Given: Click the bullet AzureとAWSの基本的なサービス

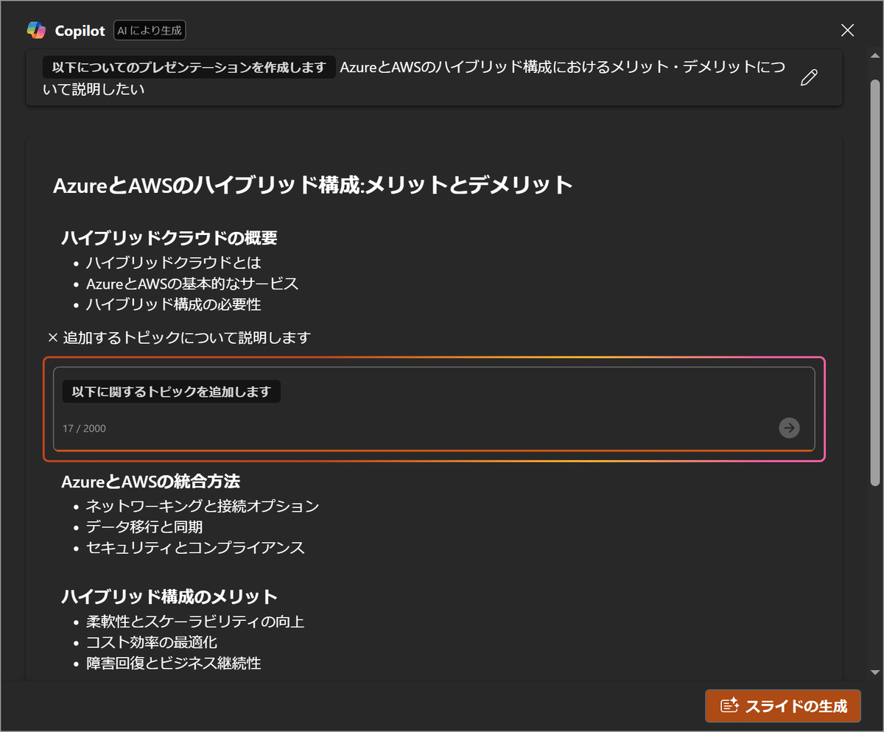Looking at the screenshot, I should (x=192, y=284).
